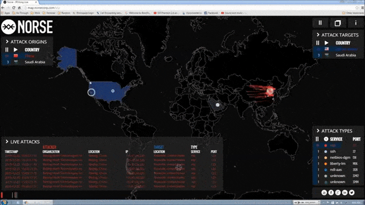365x205 pixels.
Task: Pause the Attack Types list
Action: pos(317,139)
